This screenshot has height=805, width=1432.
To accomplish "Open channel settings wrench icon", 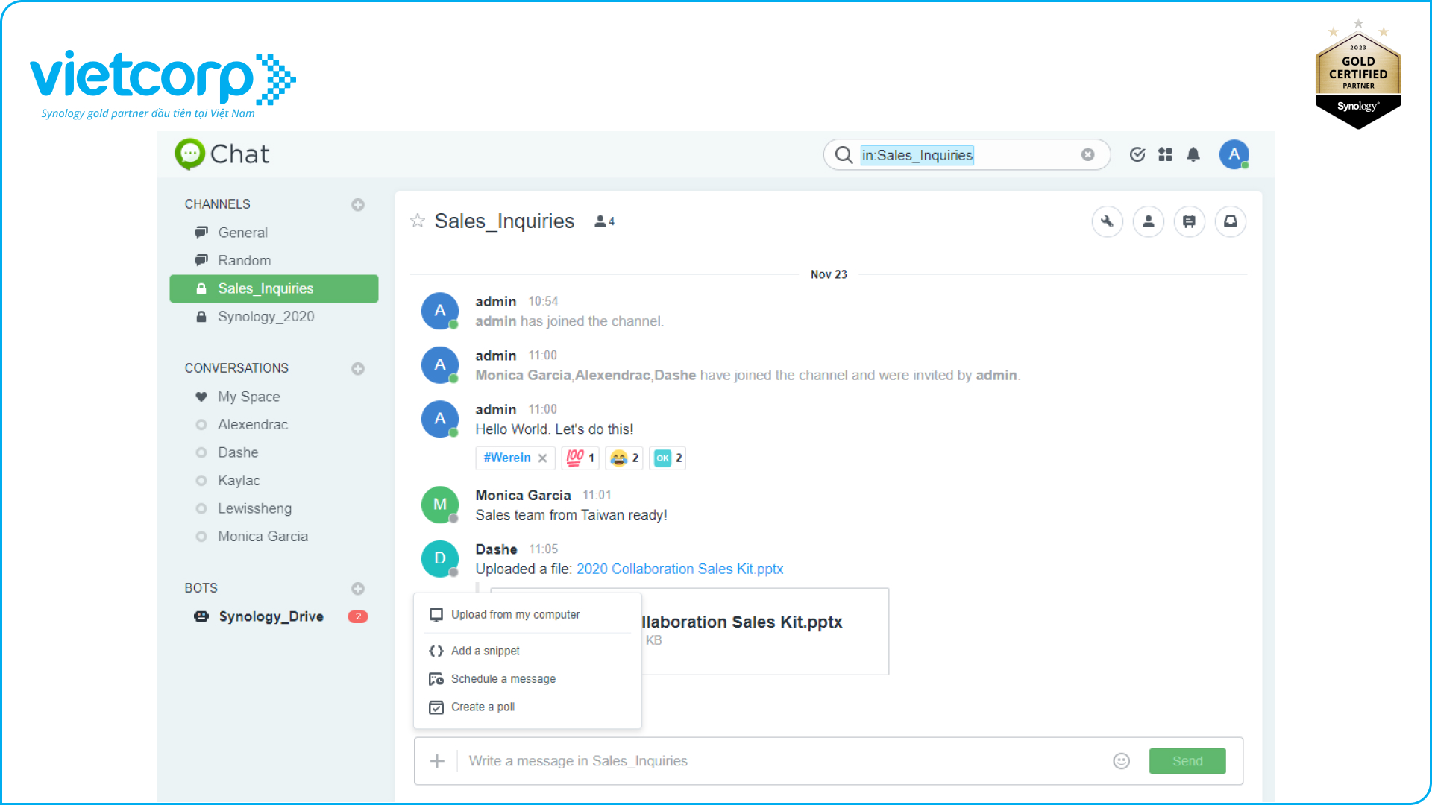I will [x=1107, y=221].
